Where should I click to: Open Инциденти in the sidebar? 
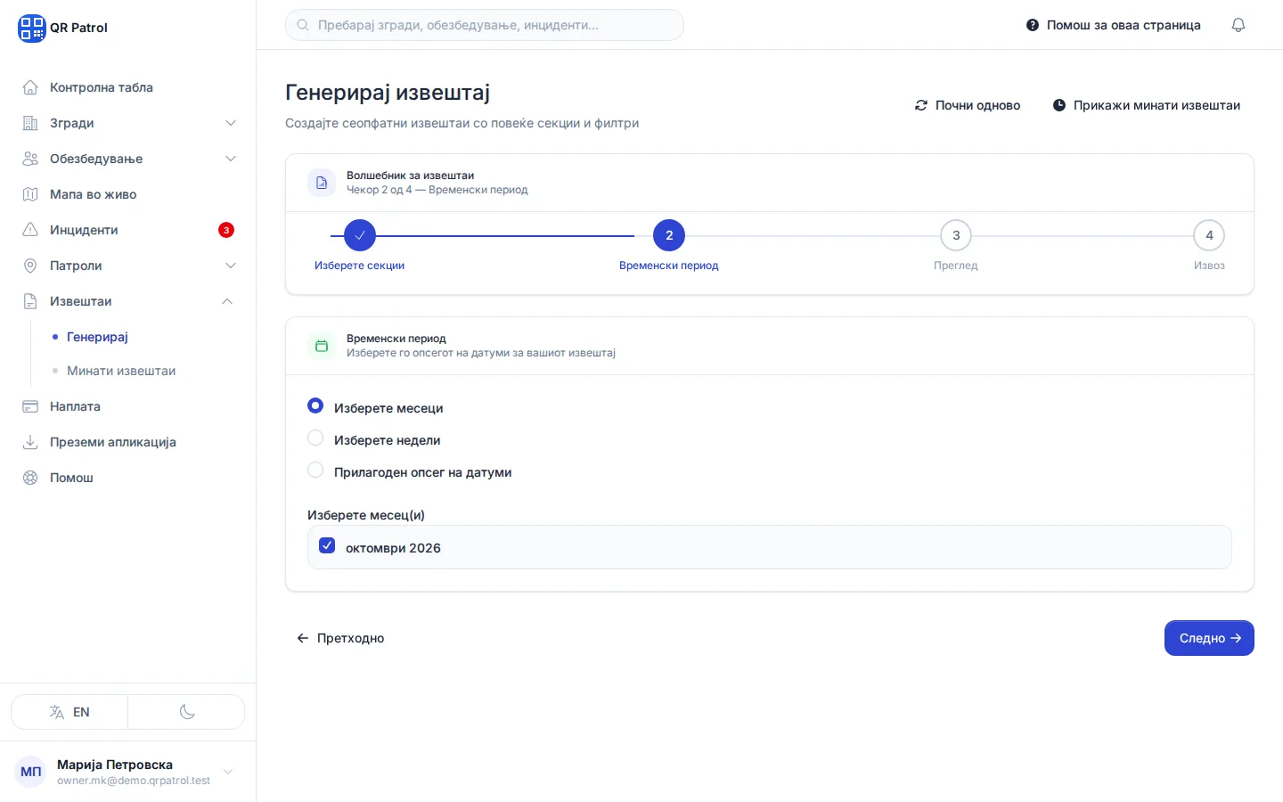click(x=128, y=230)
